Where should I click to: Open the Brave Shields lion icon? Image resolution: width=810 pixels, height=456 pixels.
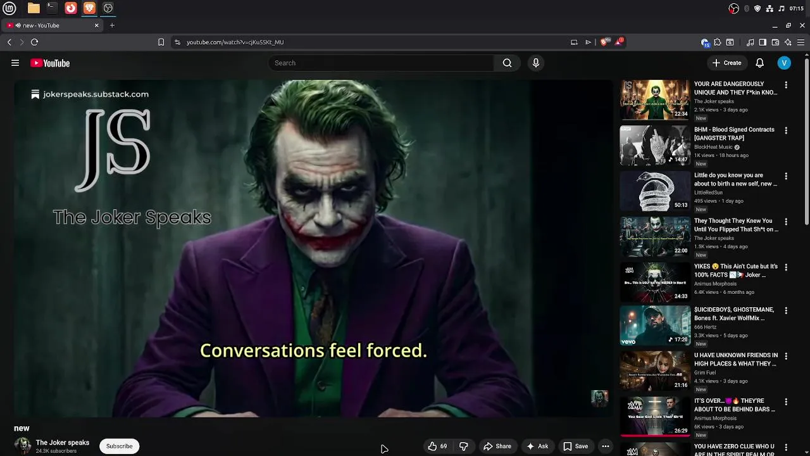[x=604, y=42]
